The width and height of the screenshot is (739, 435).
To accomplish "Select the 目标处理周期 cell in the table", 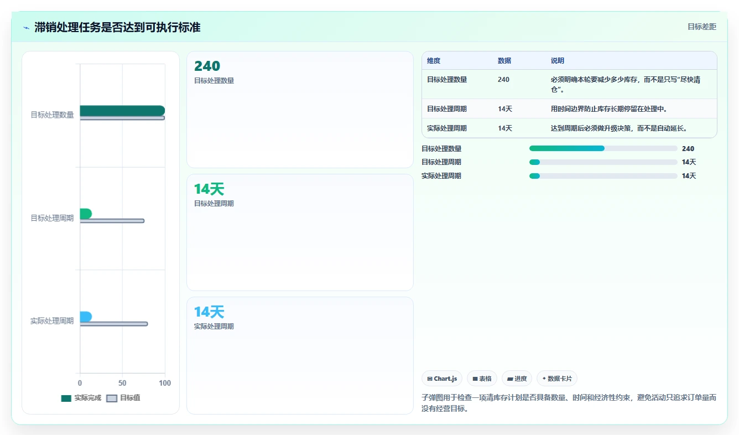I will click(x=447, y=109).
